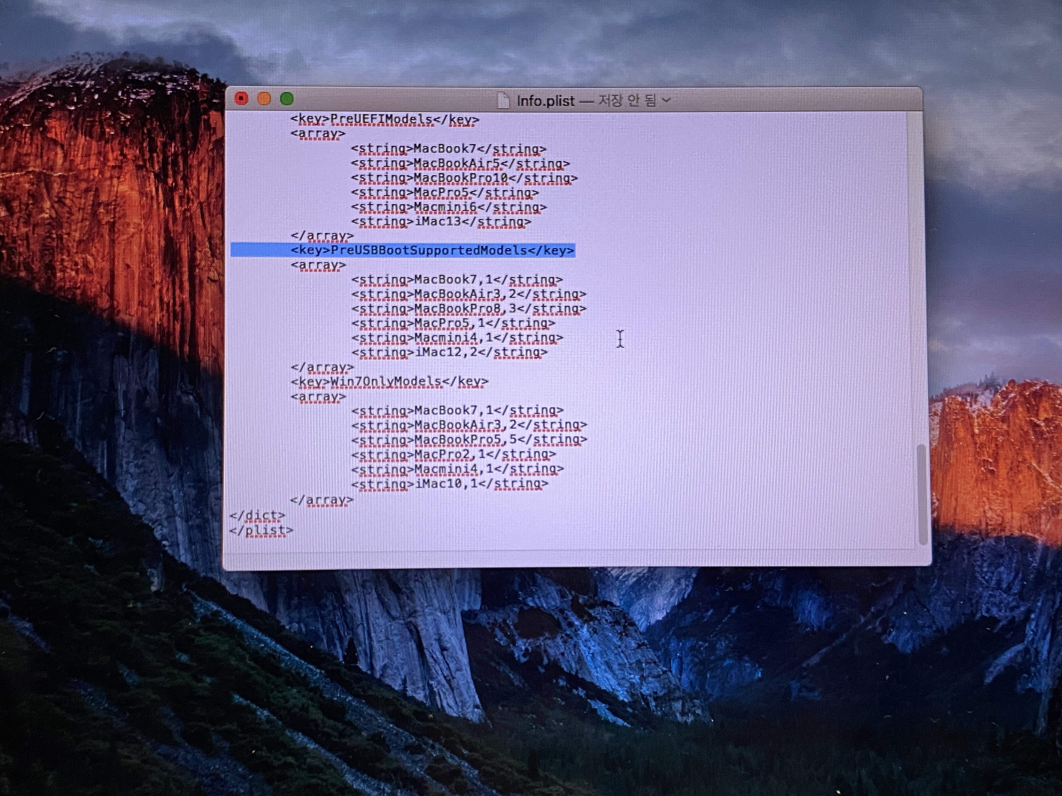Image resolution: width=1062 pixels, height=796 pixels.
Task: Click the Info.plist title text
Action: 545,101
